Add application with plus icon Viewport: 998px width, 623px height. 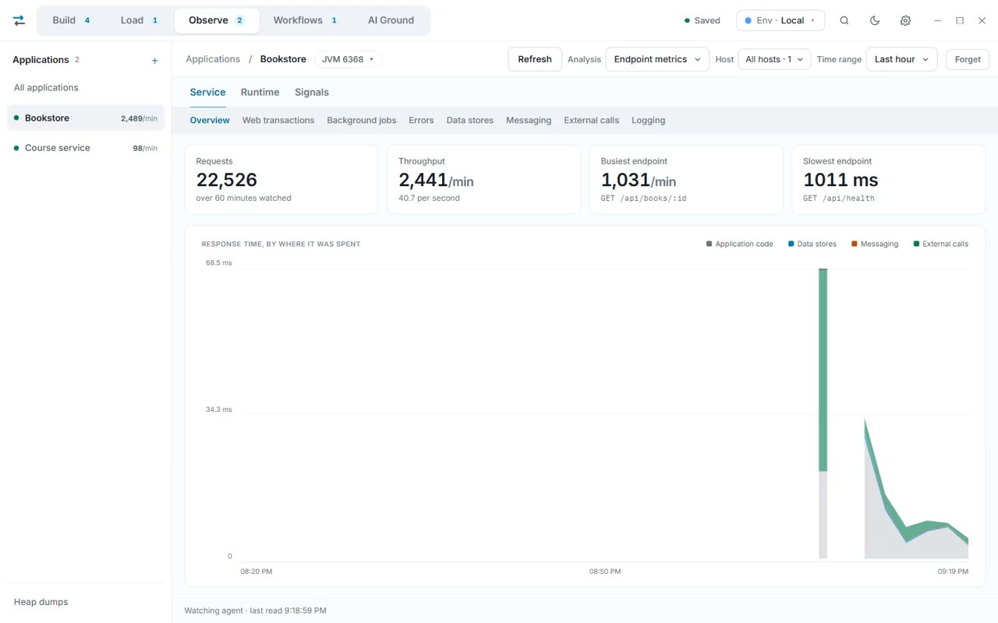[154, 60]
